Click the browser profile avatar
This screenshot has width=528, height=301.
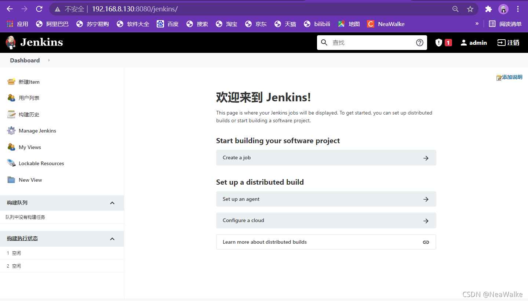[503, 9]
